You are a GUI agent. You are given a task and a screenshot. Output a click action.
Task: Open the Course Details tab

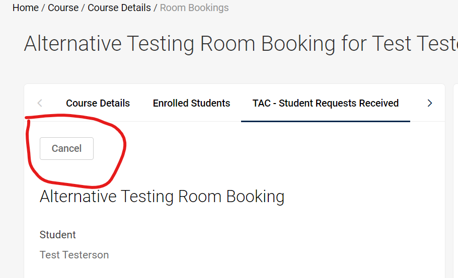98,103
